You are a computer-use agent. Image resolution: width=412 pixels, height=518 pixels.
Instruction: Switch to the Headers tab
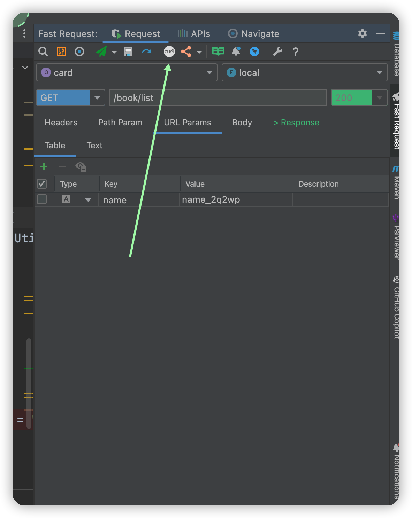(x=61, y=123)
